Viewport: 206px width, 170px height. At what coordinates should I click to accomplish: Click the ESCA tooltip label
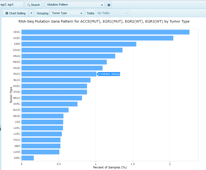pyautogui.click(x=109, y=74)
